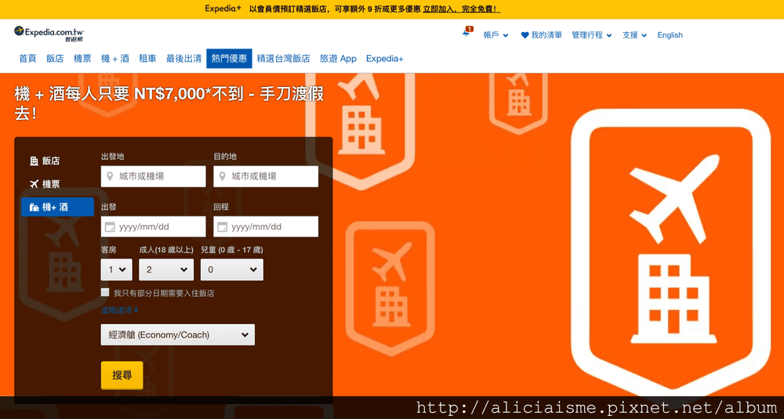Click the yellow 搜尋 search button
Image resolution: width=784 pixels, height=419 pixels.
[x=122, y=375]
